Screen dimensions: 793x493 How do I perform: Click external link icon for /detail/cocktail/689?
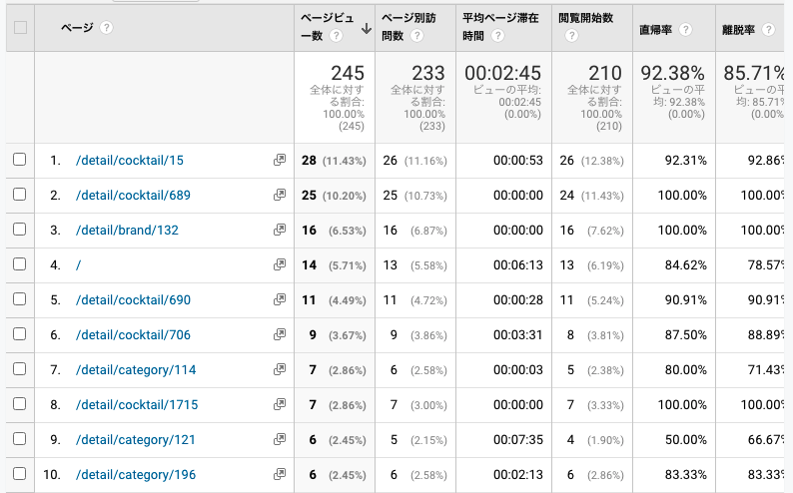[280, 195]
